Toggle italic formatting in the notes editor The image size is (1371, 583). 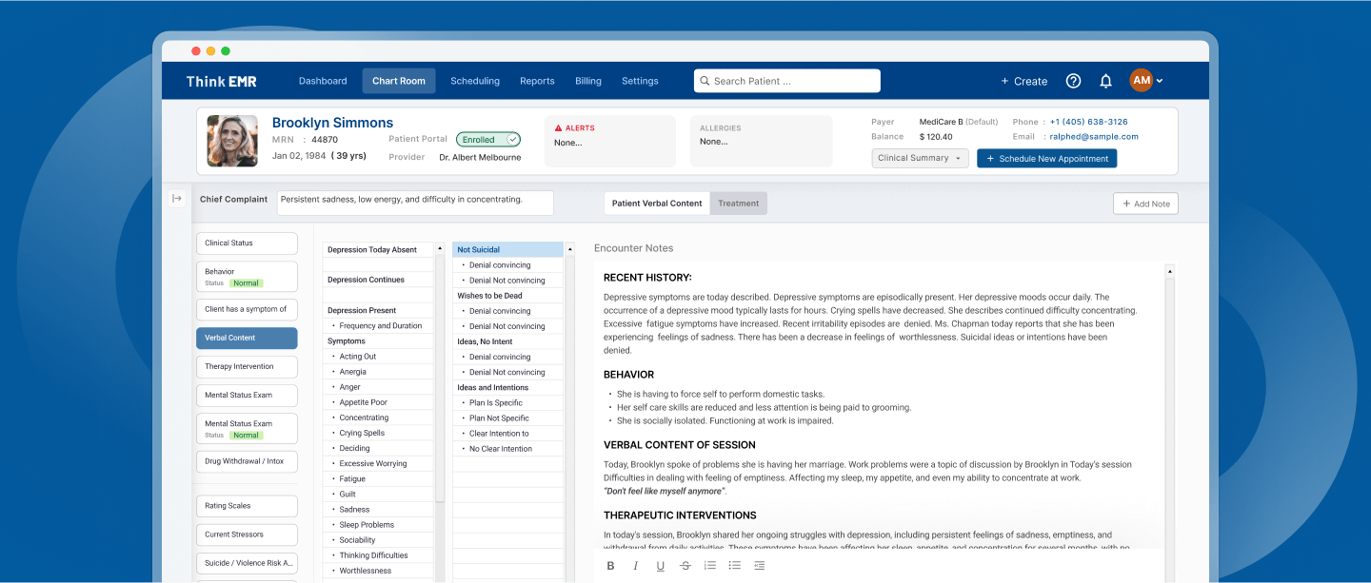[635, 566]
